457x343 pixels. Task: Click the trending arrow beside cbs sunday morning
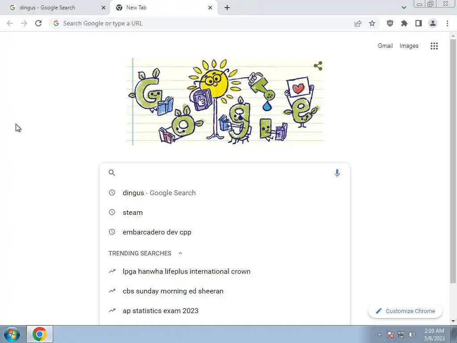[112, 291]
